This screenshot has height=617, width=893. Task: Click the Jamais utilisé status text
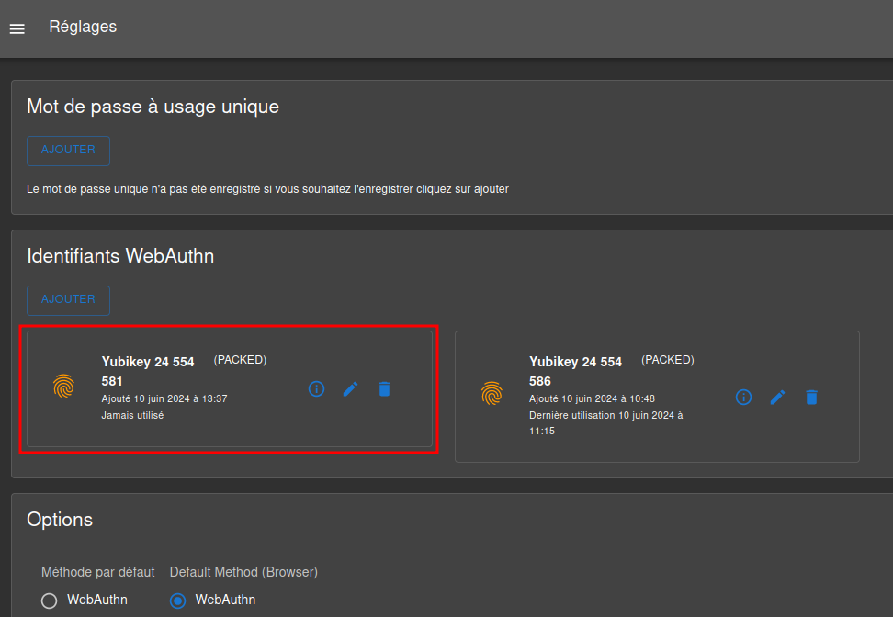[132, 415]
